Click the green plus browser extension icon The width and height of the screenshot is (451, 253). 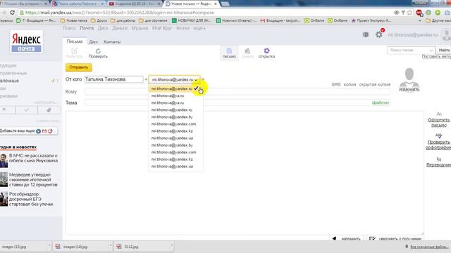click(438, 13)
